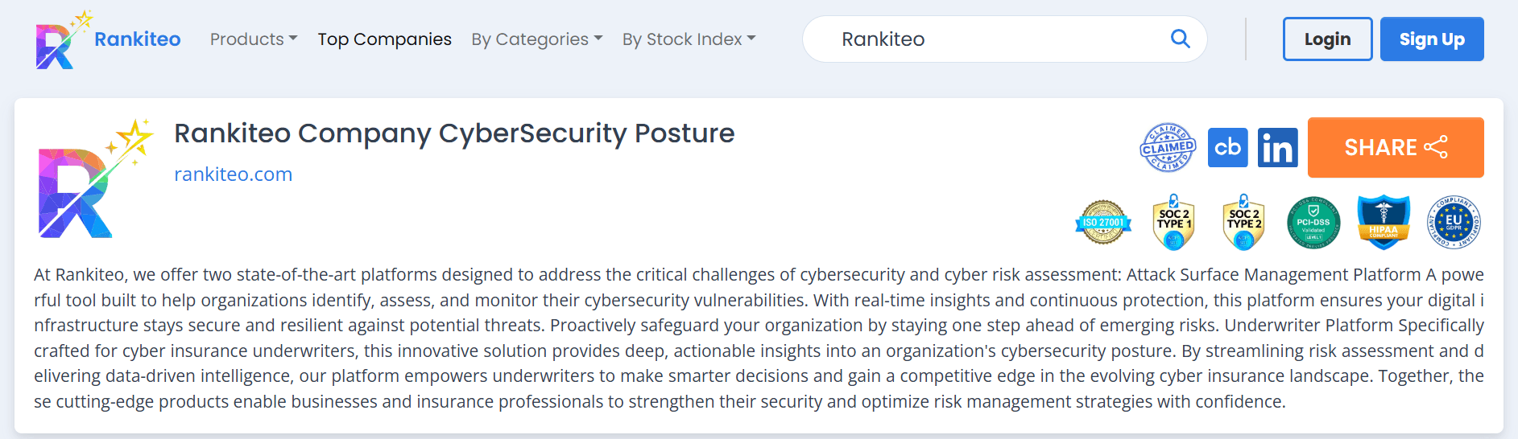Open the LinkedIn profile icon
Viewport: 1518px width, 439px height.
(1277, 148)
